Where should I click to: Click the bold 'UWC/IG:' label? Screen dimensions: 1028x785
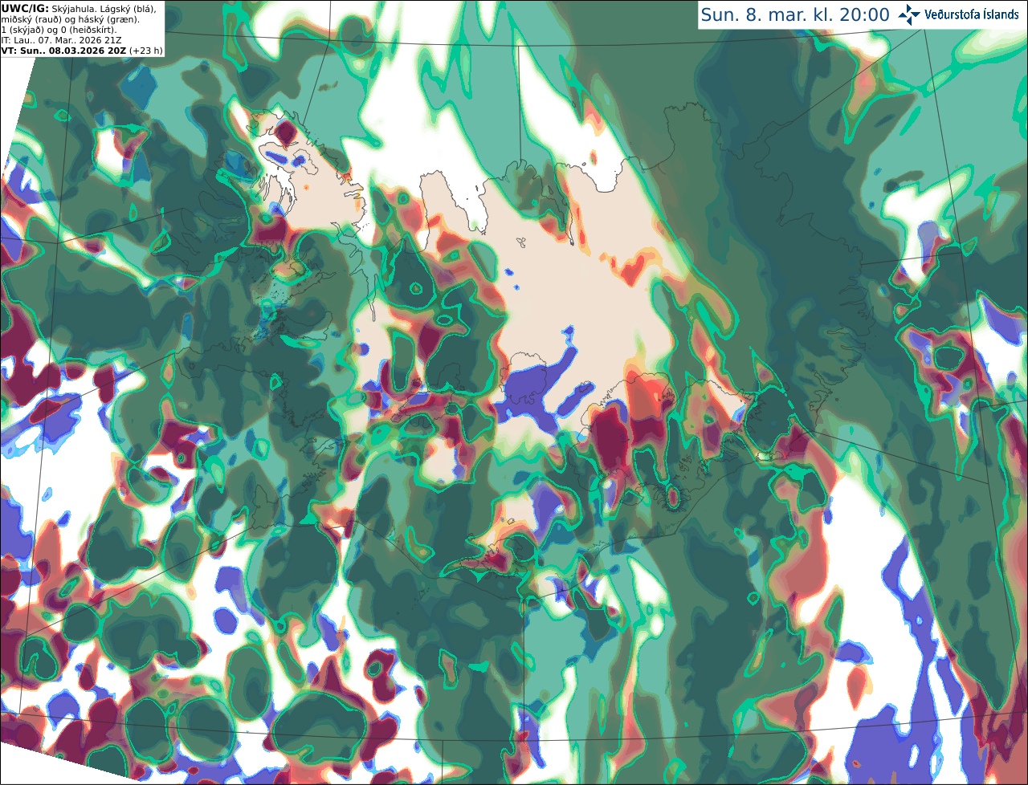pos(25,8)
